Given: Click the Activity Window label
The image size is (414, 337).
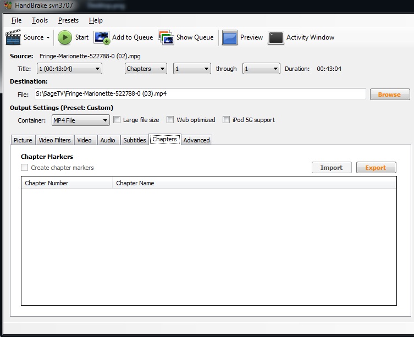Looking at the screenshot, I should 310,37.
